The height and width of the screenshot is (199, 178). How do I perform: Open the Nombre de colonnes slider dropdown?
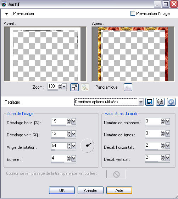[x=167, y=121]
